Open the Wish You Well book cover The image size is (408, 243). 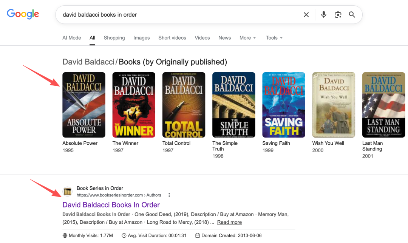(x=334, y=105)
